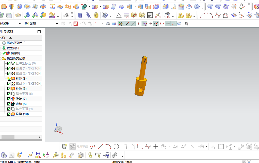The height and width of the screenshot is (163, 259).
Task: Select the Extrude tool in the top toolbar
Action: [x=4, y=7]
